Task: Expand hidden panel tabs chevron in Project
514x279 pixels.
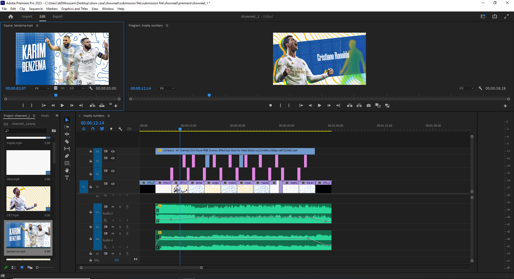Action: 57,115
